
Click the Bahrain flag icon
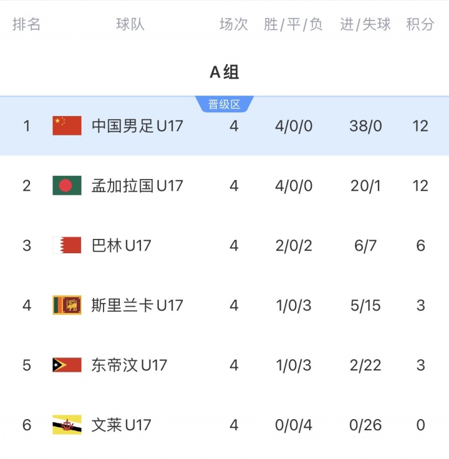67,246
